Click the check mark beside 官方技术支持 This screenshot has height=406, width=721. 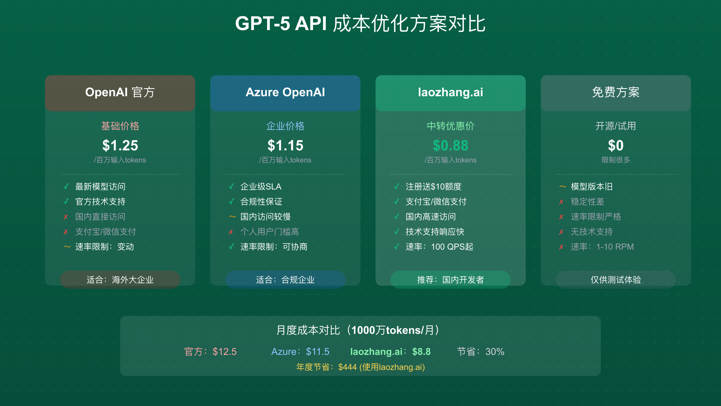pyautogui.click(x=66, y=202)
